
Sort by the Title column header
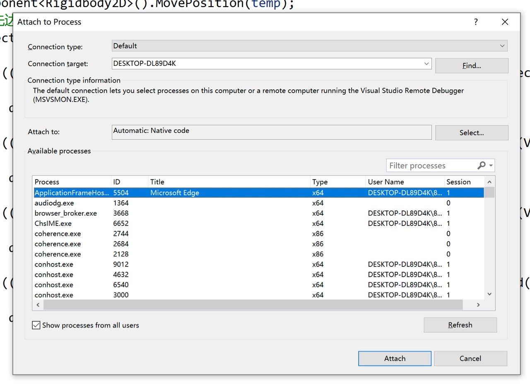click(x=229, y=182)
